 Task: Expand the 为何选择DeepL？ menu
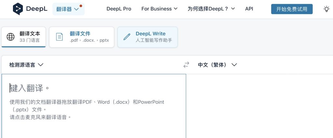pyautogui.click(x=211, y=9)
